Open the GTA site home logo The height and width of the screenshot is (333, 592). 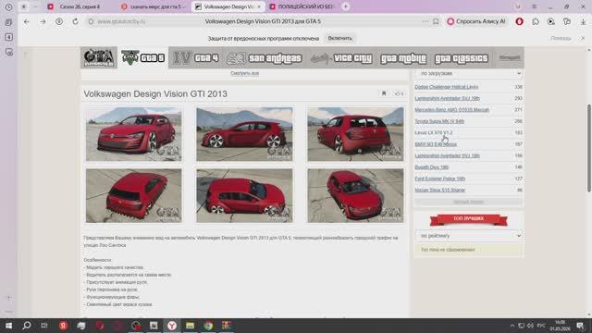99,57
